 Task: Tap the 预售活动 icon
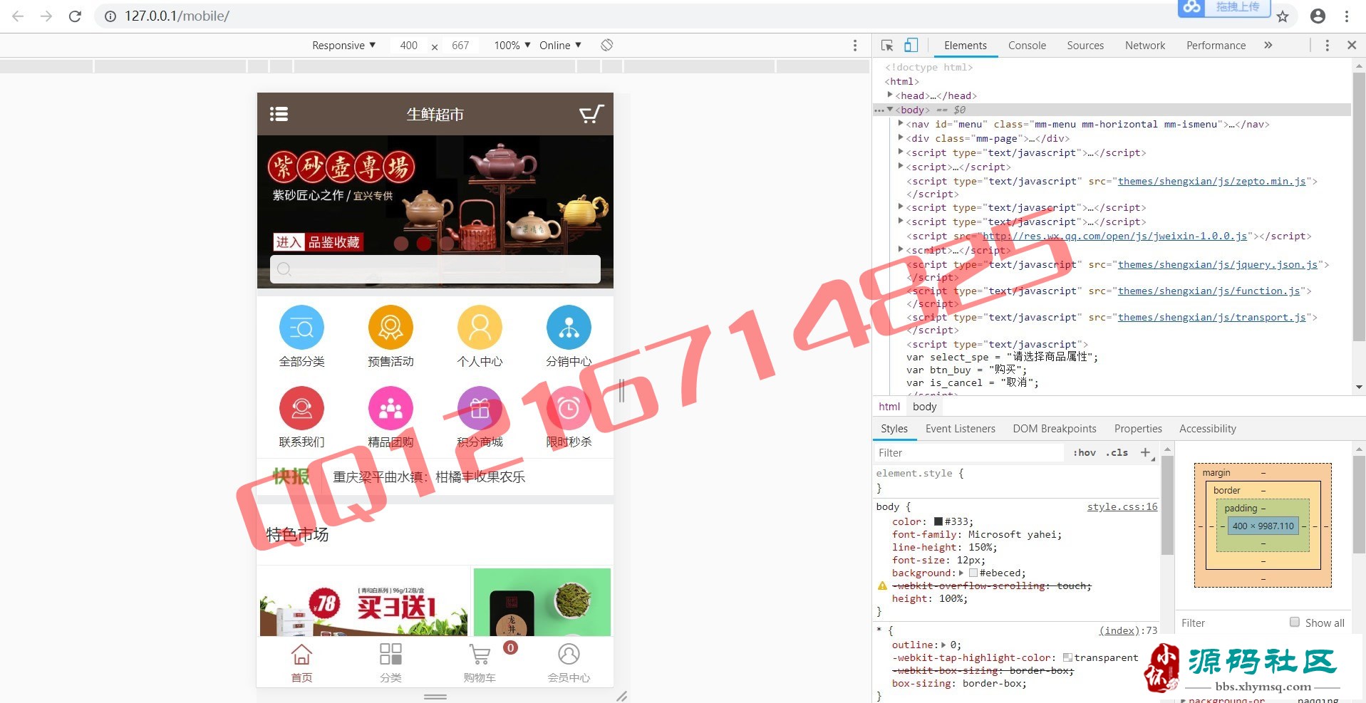point(390,327)
